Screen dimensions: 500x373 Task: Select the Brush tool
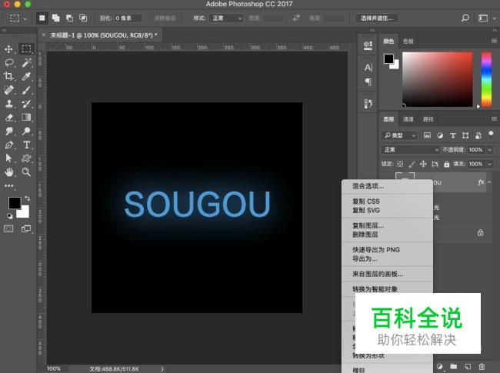(x=26, y=90)
